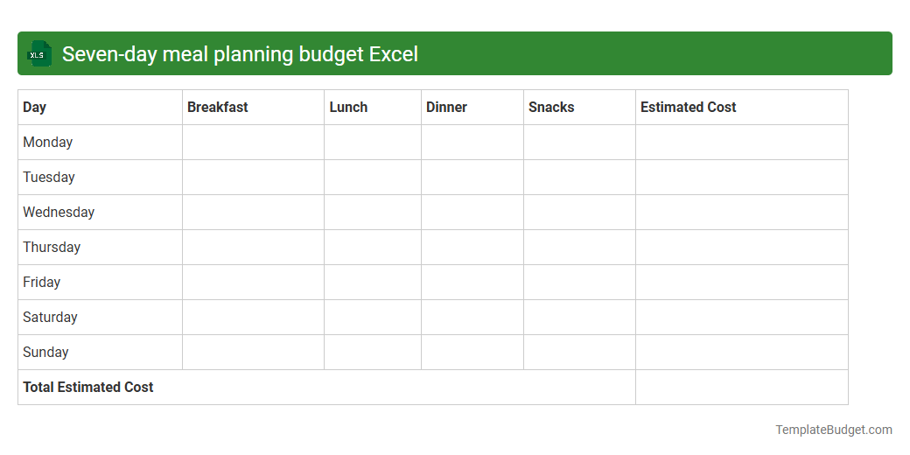Click the XLS file icon in header
Image resolution: width=910 pixels, height=455 pixels.
tap(38, 54)
